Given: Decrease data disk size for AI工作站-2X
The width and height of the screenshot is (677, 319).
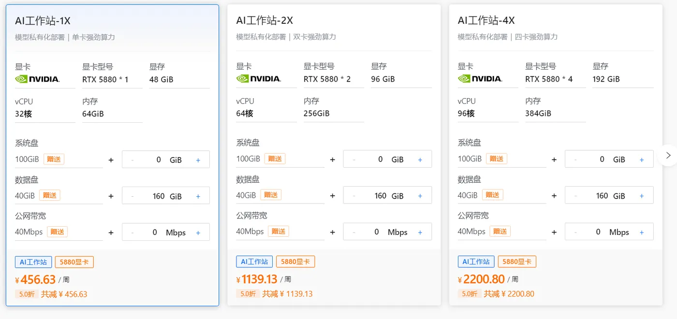Looking at the screenshot, I should 354,196.
